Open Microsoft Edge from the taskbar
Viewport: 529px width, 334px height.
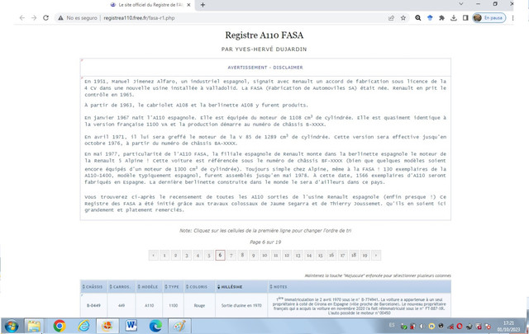155,326
